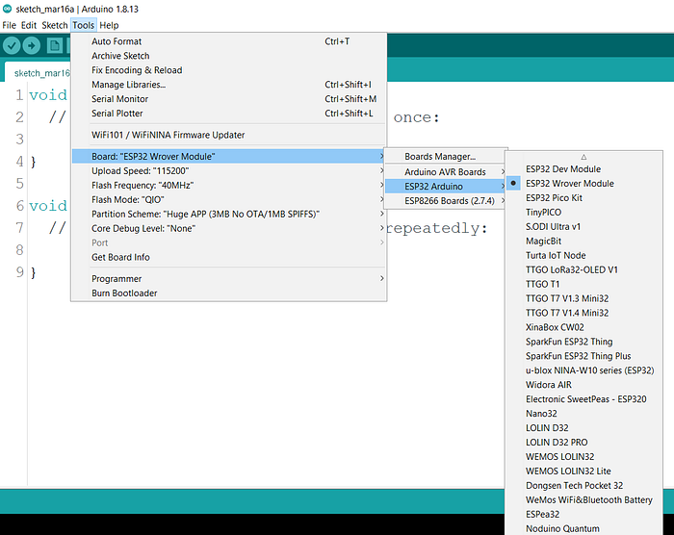Choose SparkFun ESP32 Thing board
674x535 pixels.
click(x=583, y=342)
